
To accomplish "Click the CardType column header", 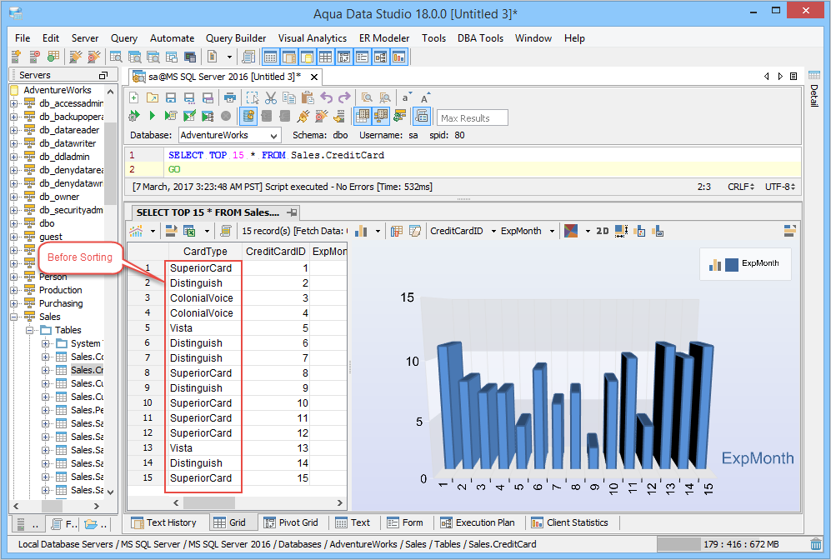I will (205, 251).
